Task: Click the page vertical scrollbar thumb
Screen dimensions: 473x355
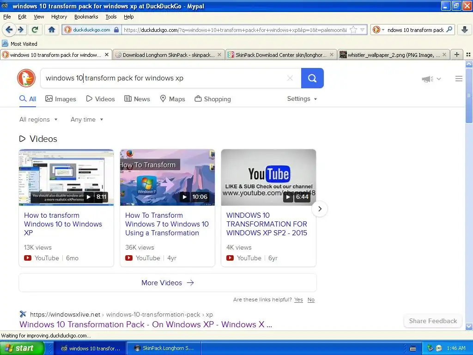Action: 469,95
